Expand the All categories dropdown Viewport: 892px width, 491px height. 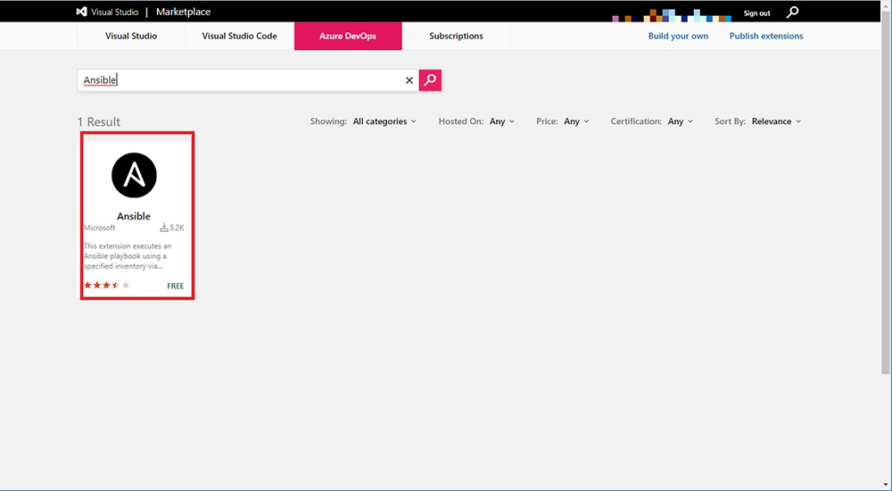tap(384, 121)
